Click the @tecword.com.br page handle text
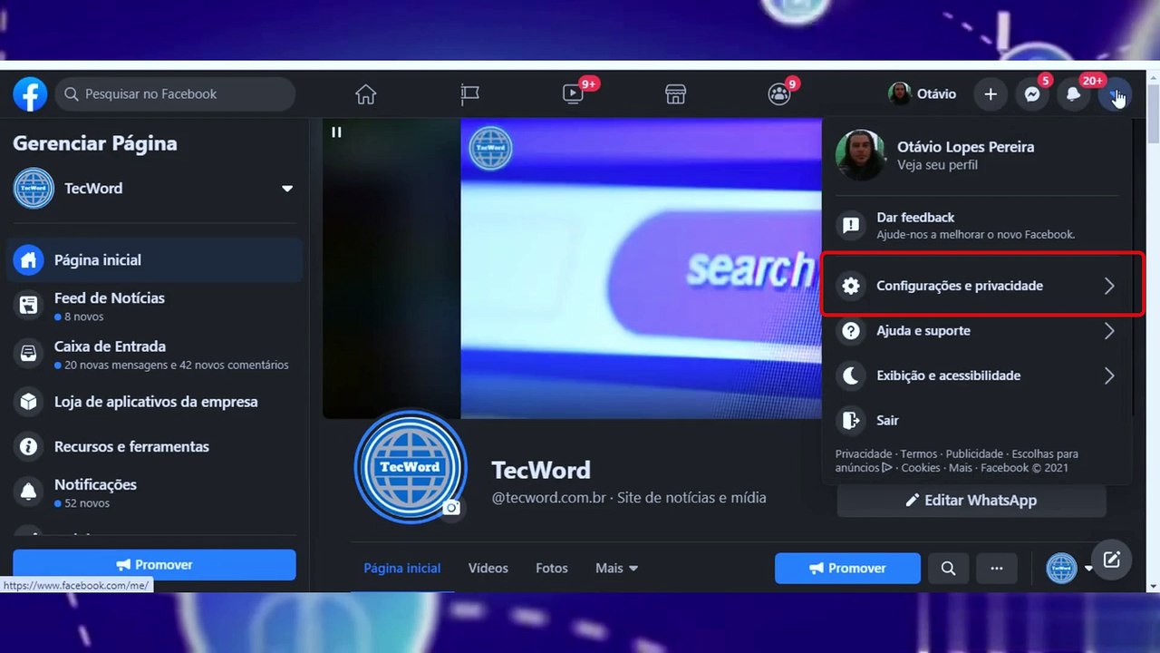The width and height of the screenshot is (1160, 653). pos(550,498)
